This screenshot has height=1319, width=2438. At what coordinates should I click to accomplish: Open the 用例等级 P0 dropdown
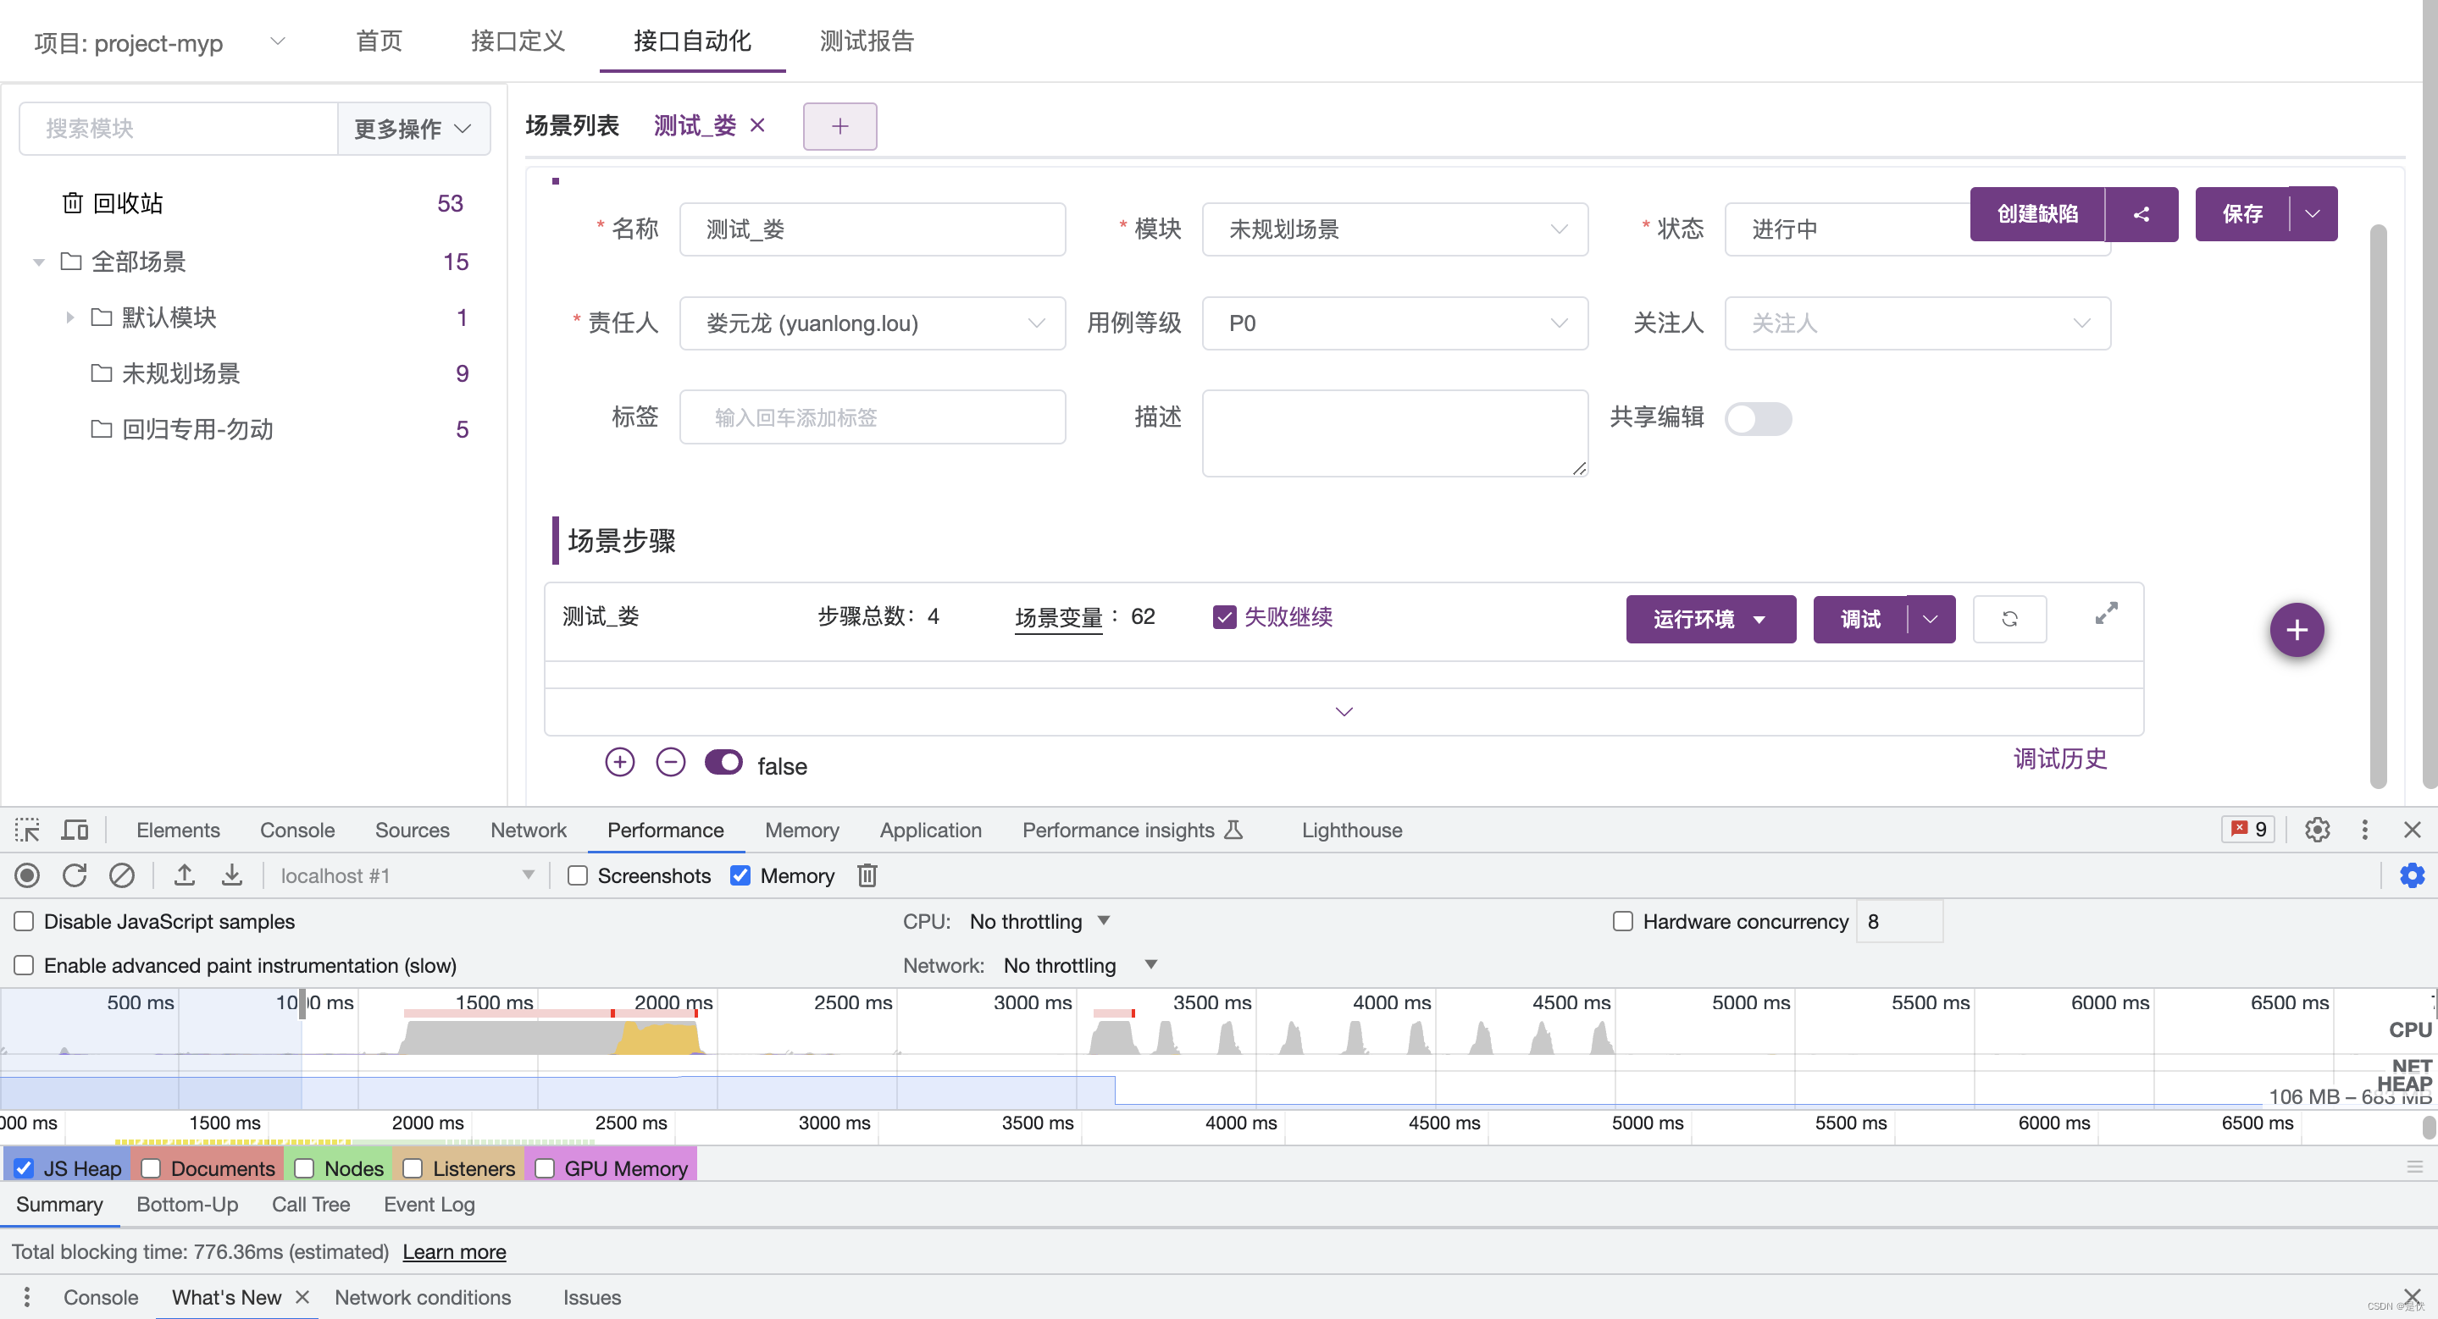click(x=1394, y=323)
